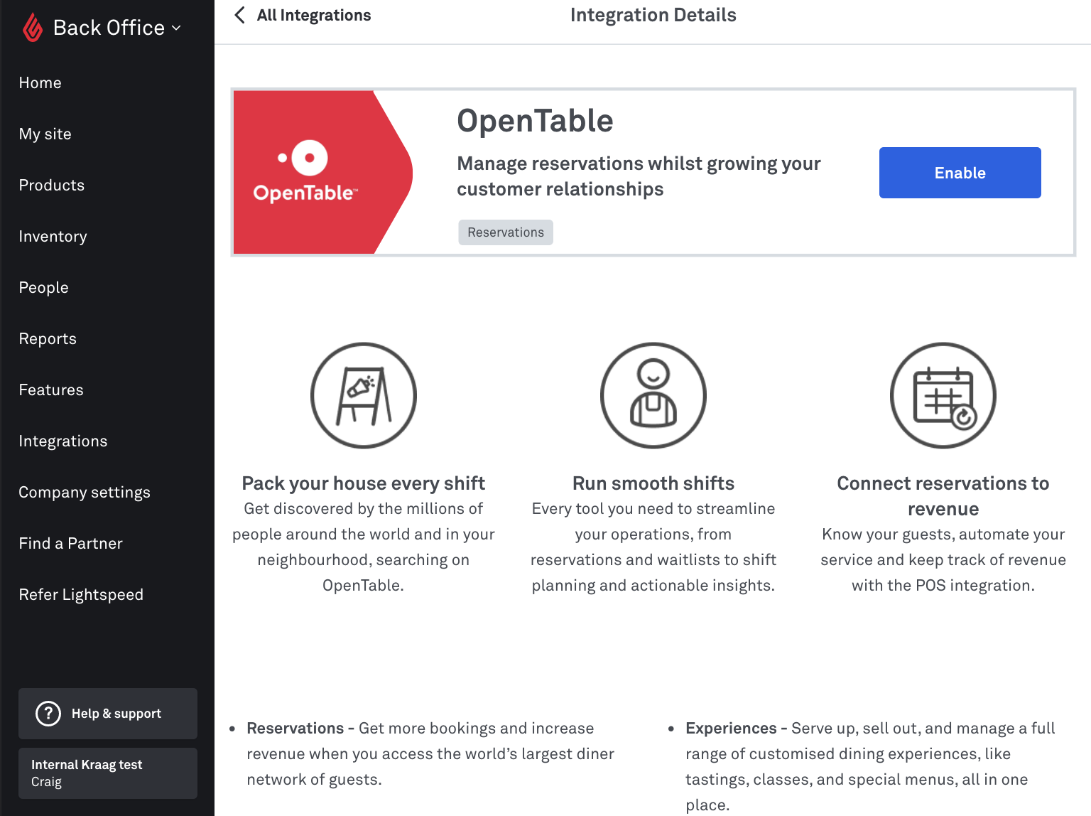This screenshot has width=1091, height=816.
Task: Expand the Back Office dropdown chevron
Action: click(176, 28)
